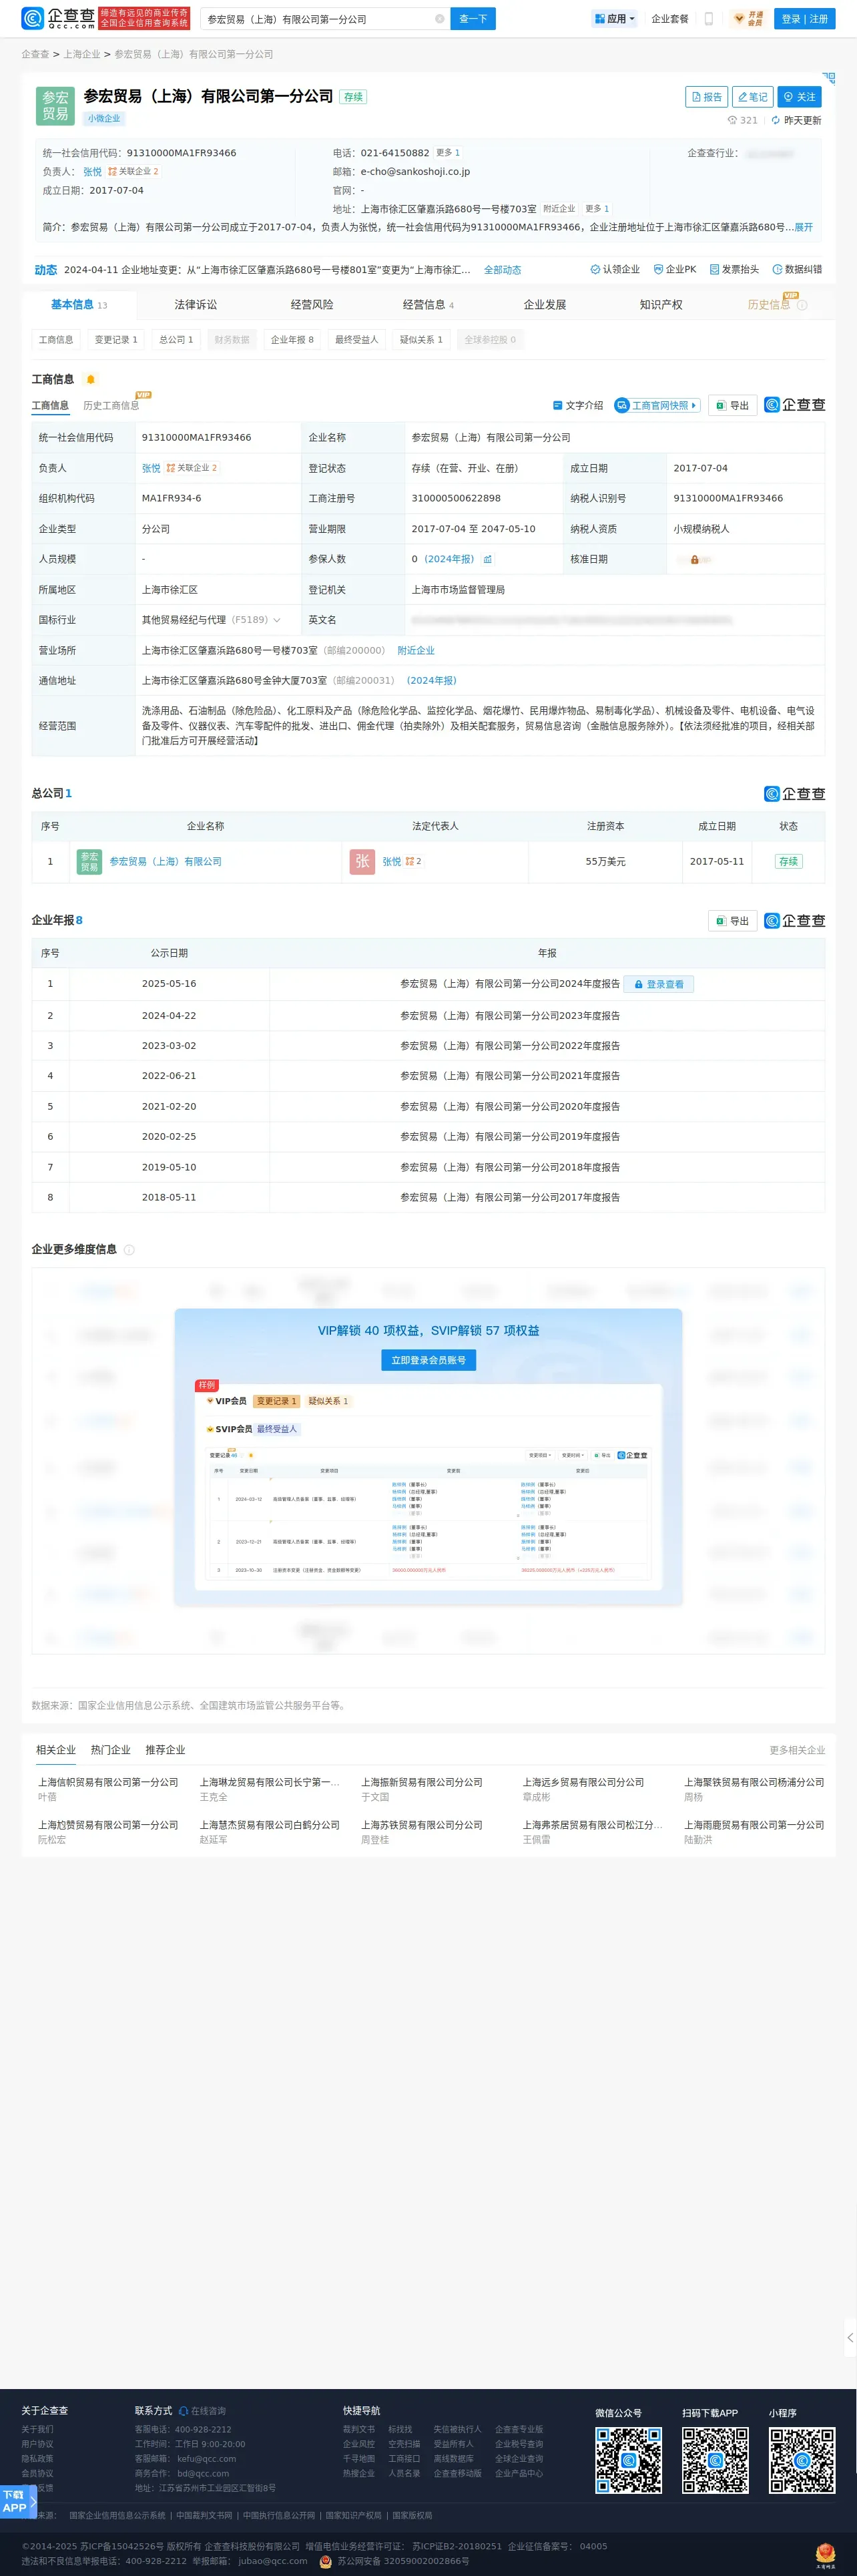Clear the search box text
The height and width of the screenshot is (2576, 857).
point(439,19)
